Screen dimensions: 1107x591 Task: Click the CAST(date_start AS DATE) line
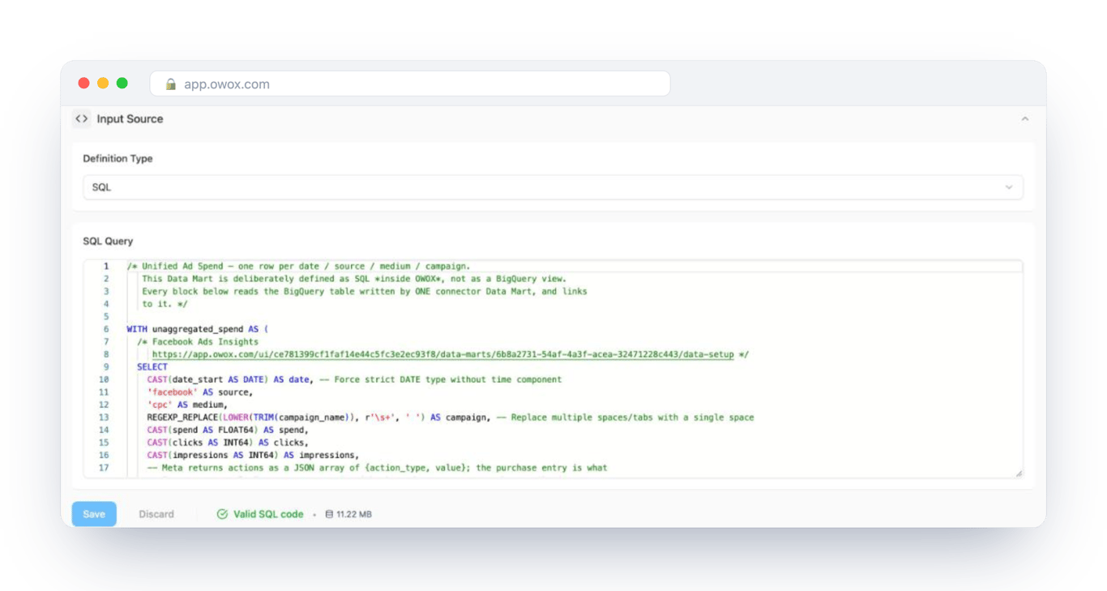(x=354, y=379)
